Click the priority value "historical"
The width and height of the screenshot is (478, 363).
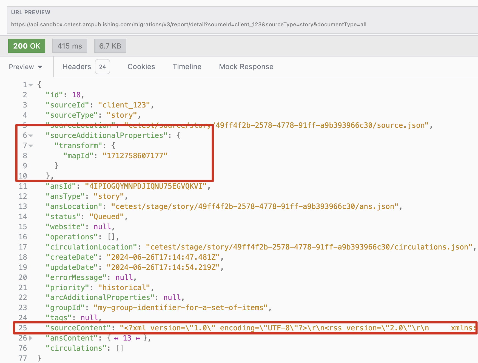[124, 288]
